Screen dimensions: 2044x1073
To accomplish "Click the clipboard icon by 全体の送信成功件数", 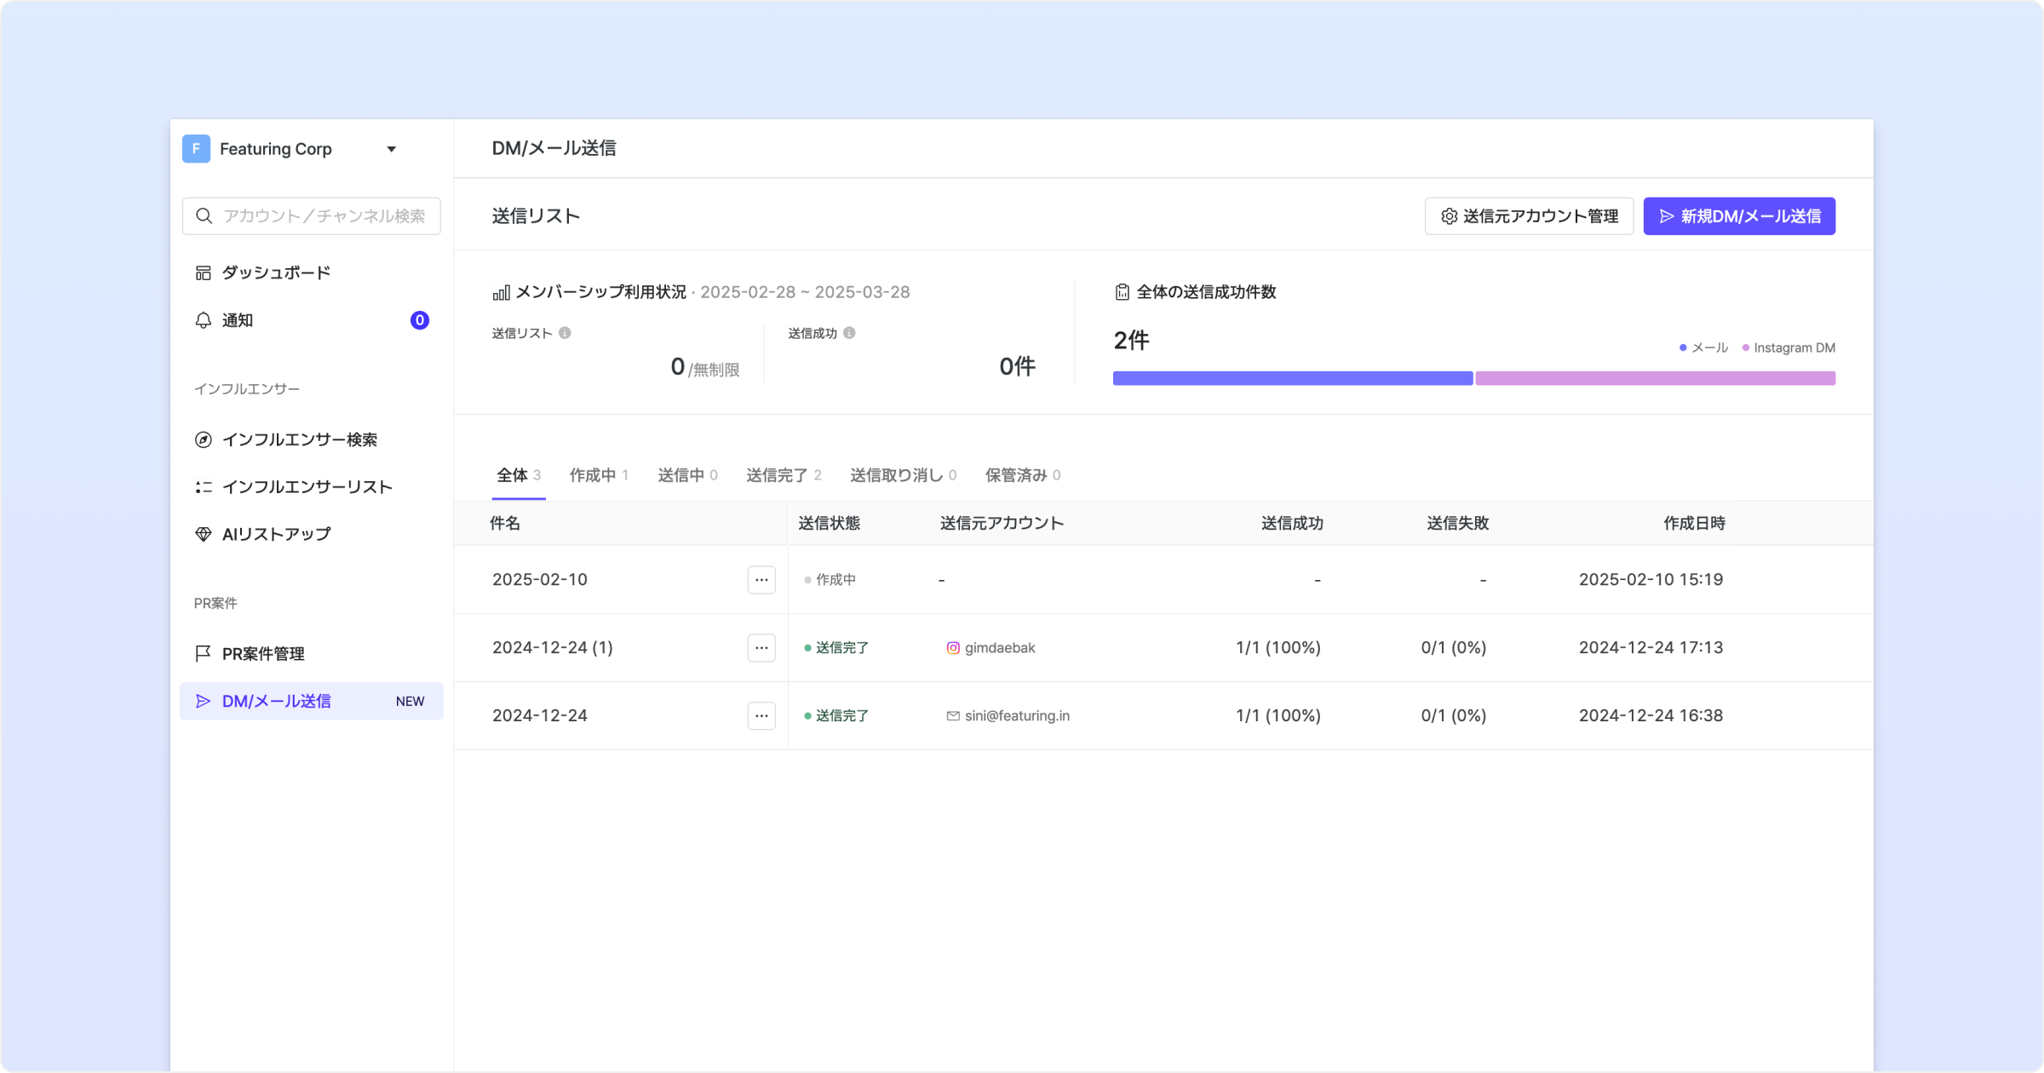I will 1122,292.
